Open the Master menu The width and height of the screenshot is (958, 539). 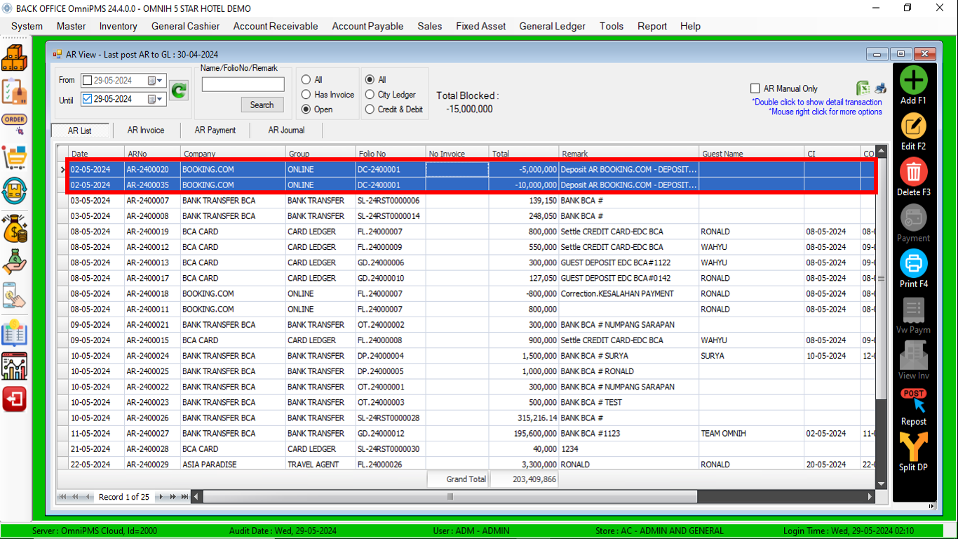(x=71, y=26)
